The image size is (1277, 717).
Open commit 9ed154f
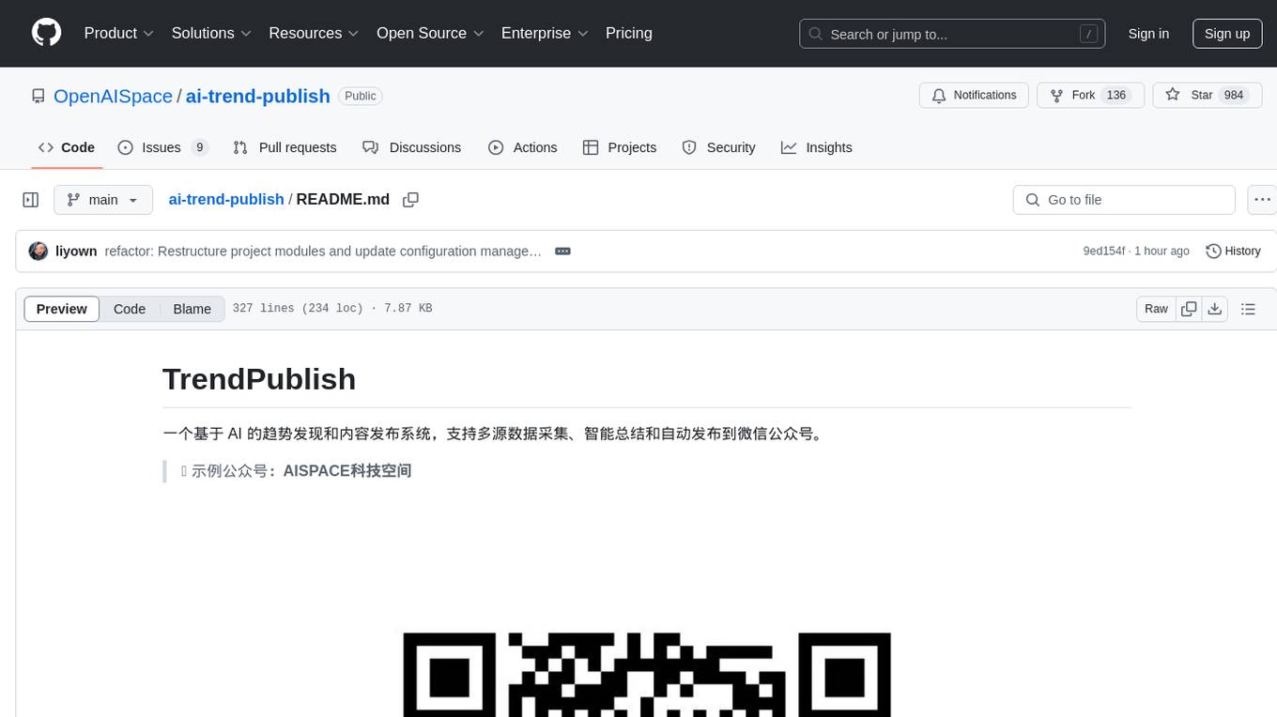click(1103, 252)
